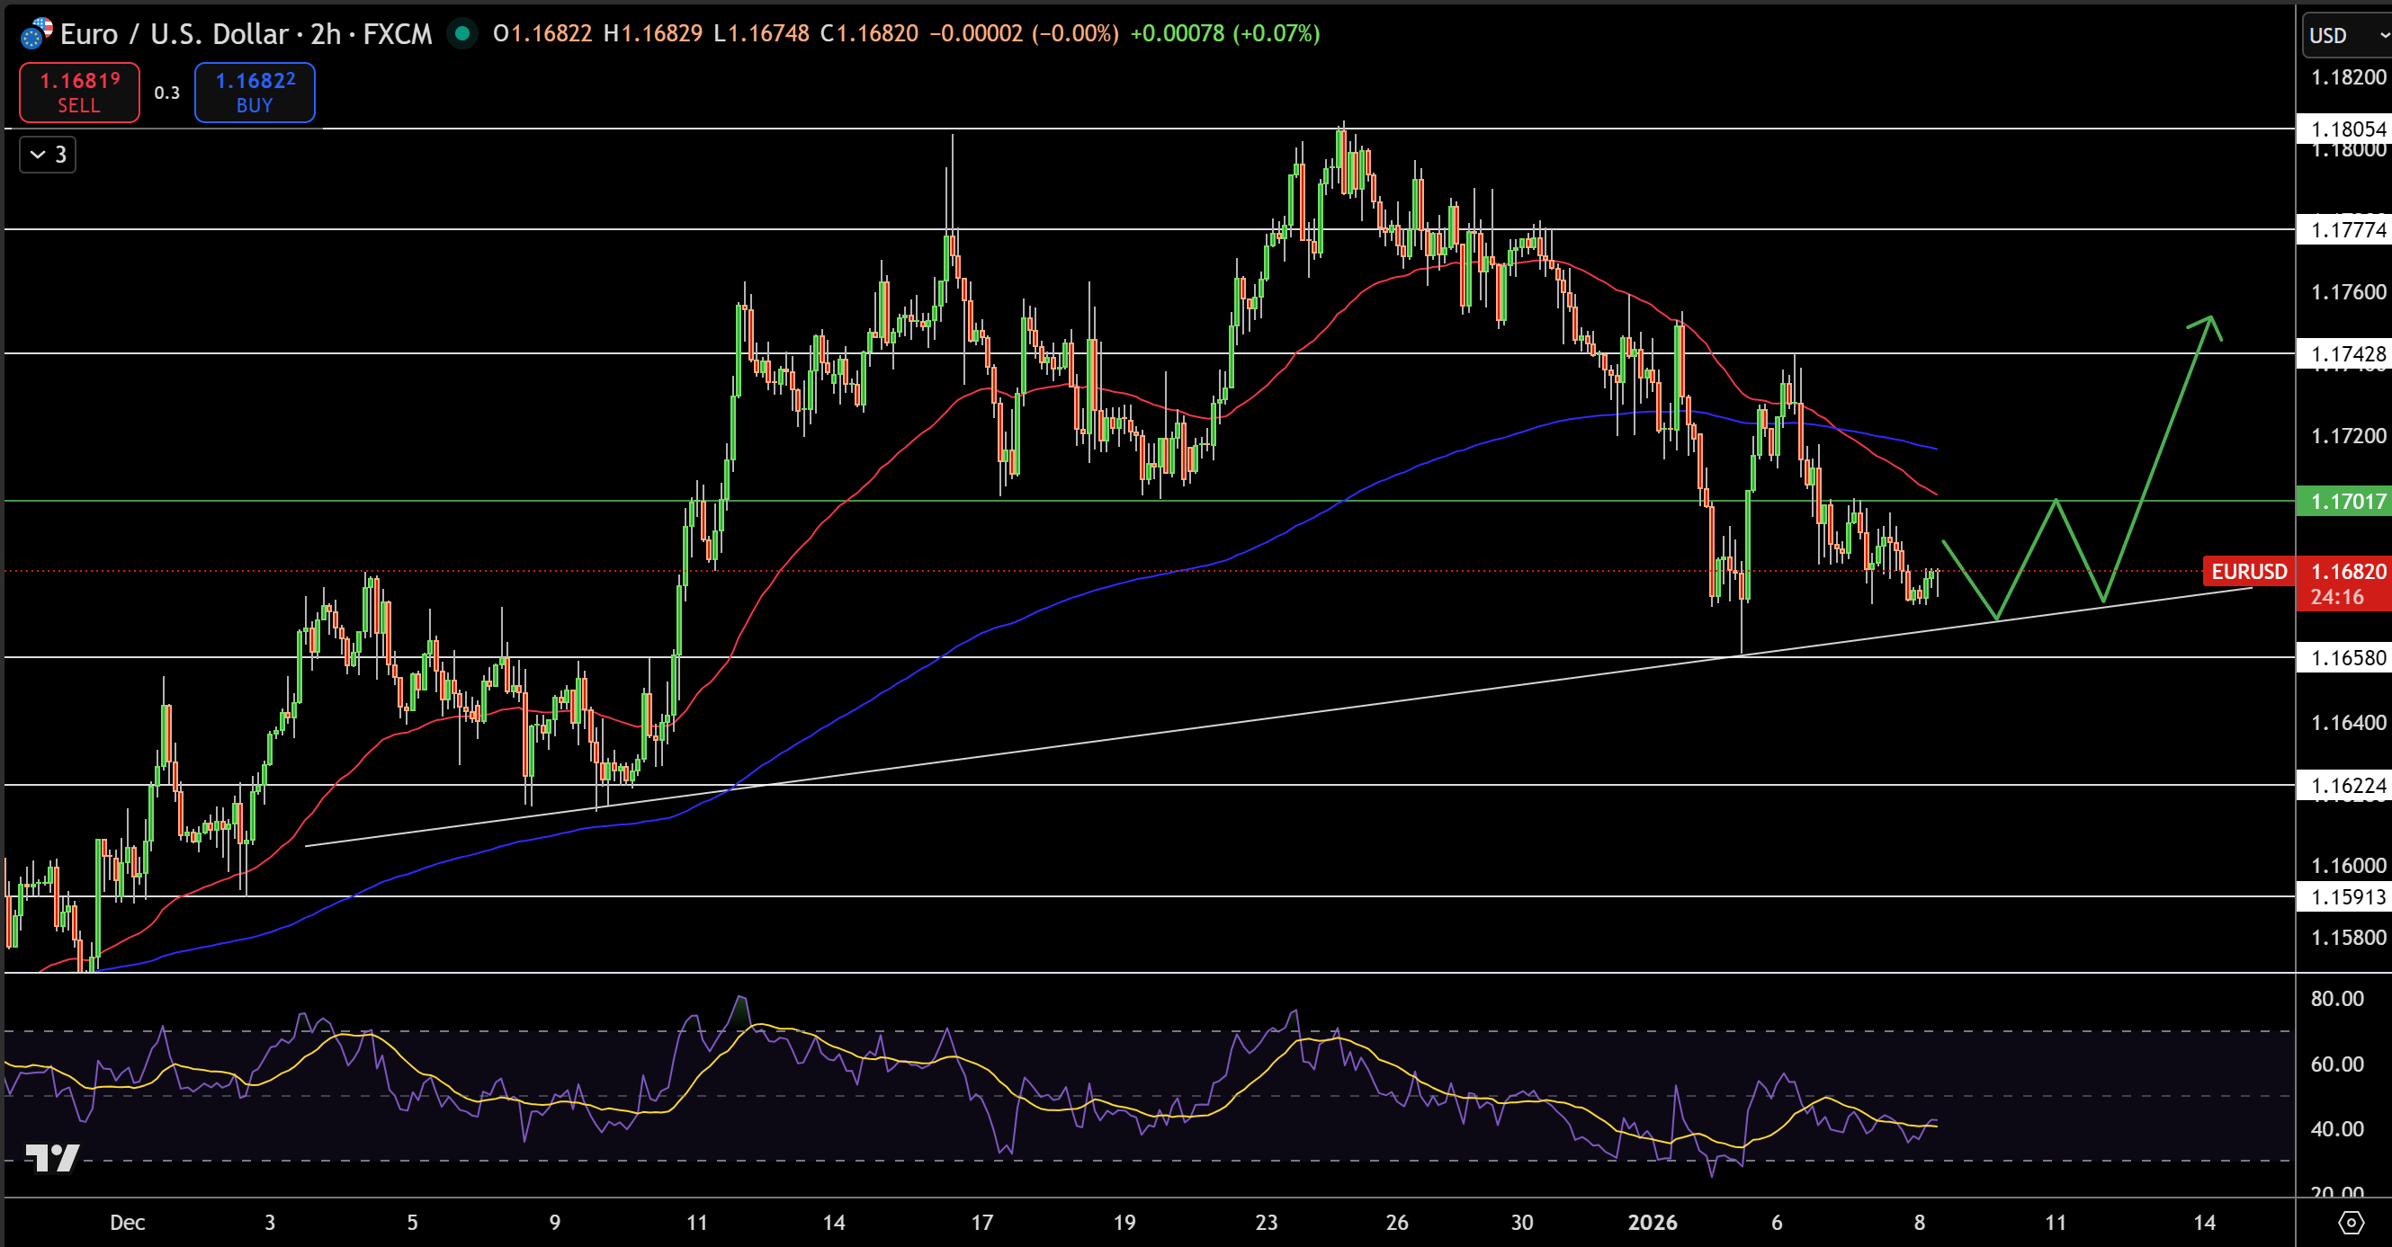The height and width of the screenshot is (1247, 2392).
Task: Click the TradingView logo
Action: 52,1157
